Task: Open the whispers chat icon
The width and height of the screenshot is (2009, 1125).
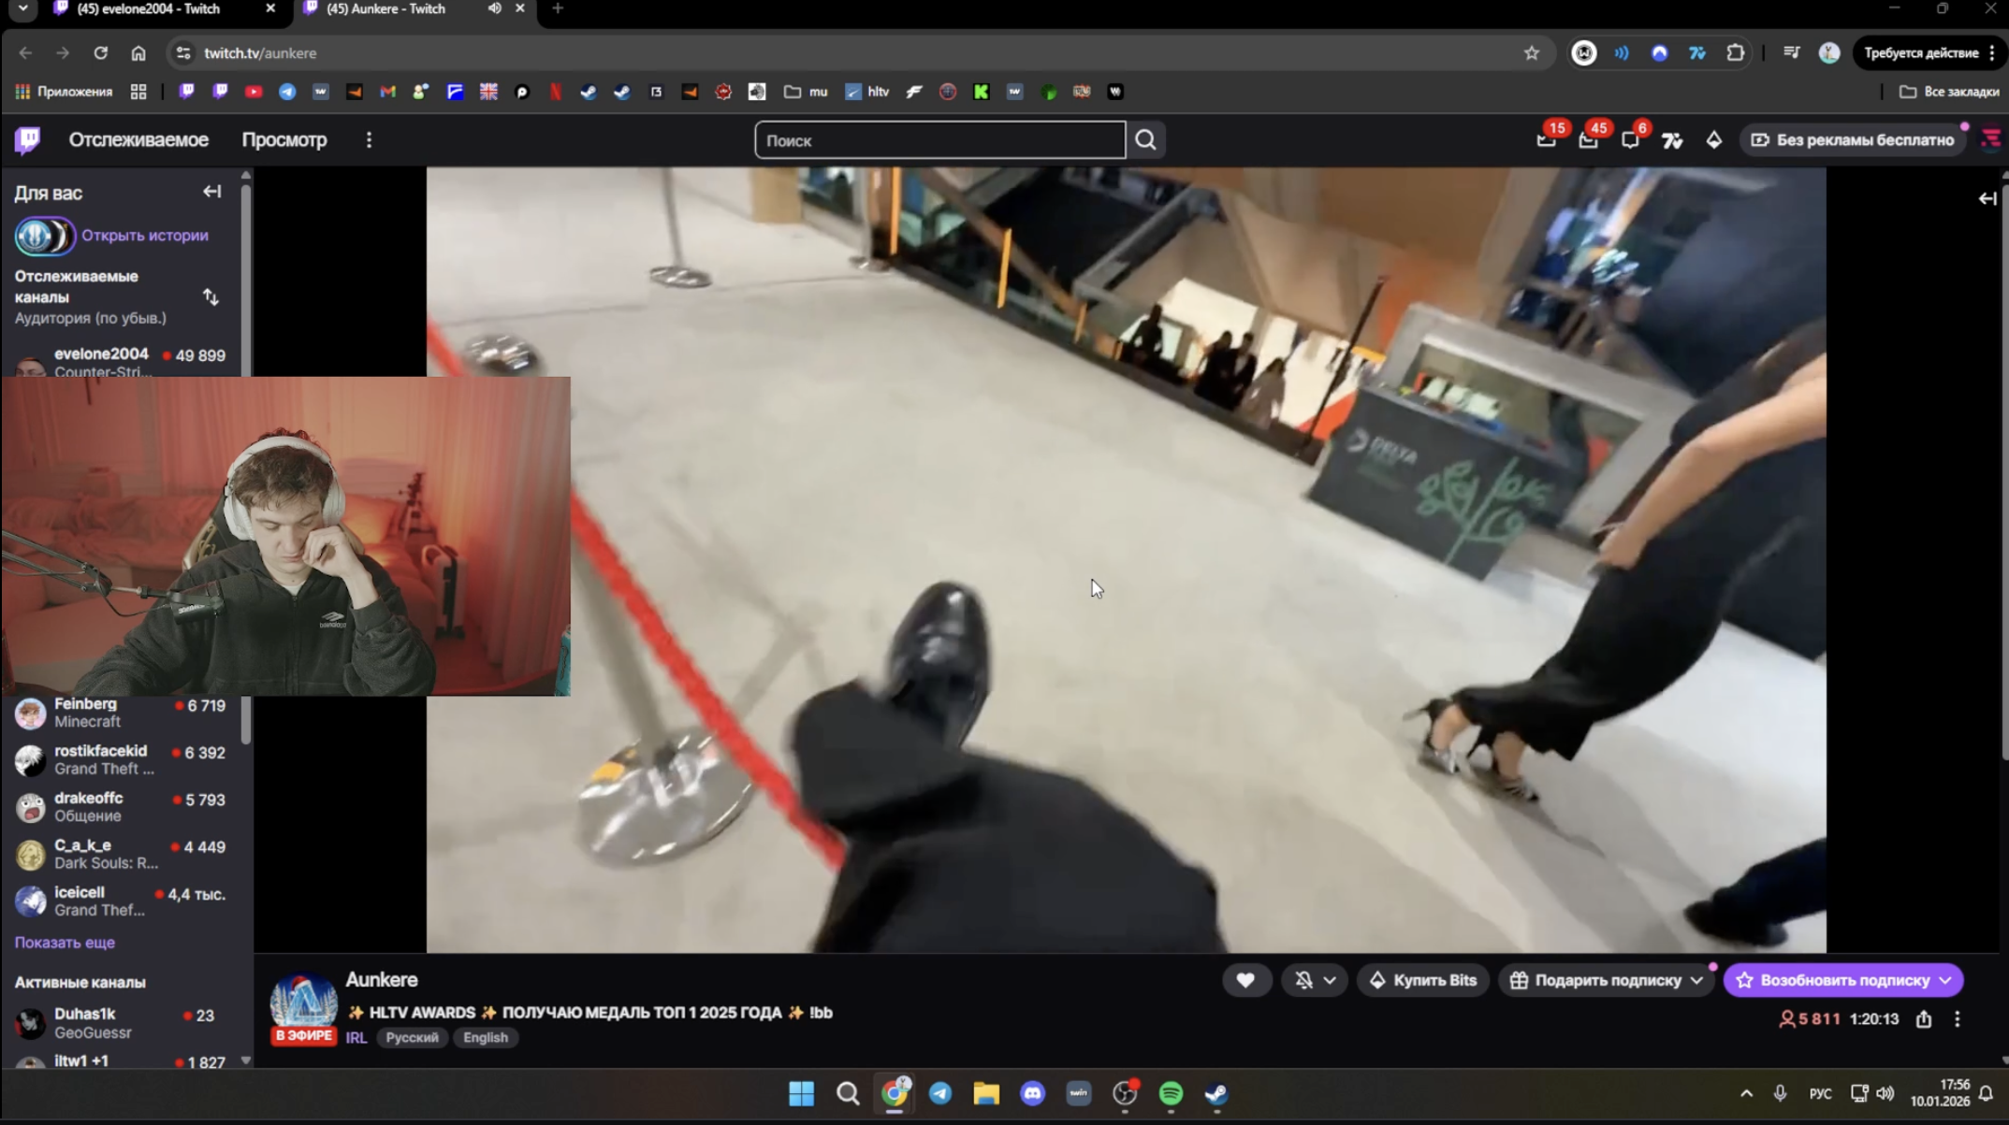Action: click(1630, 140)
